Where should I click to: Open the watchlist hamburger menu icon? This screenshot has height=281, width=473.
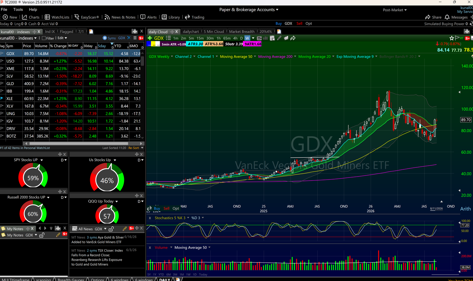[x=135, y=38]
